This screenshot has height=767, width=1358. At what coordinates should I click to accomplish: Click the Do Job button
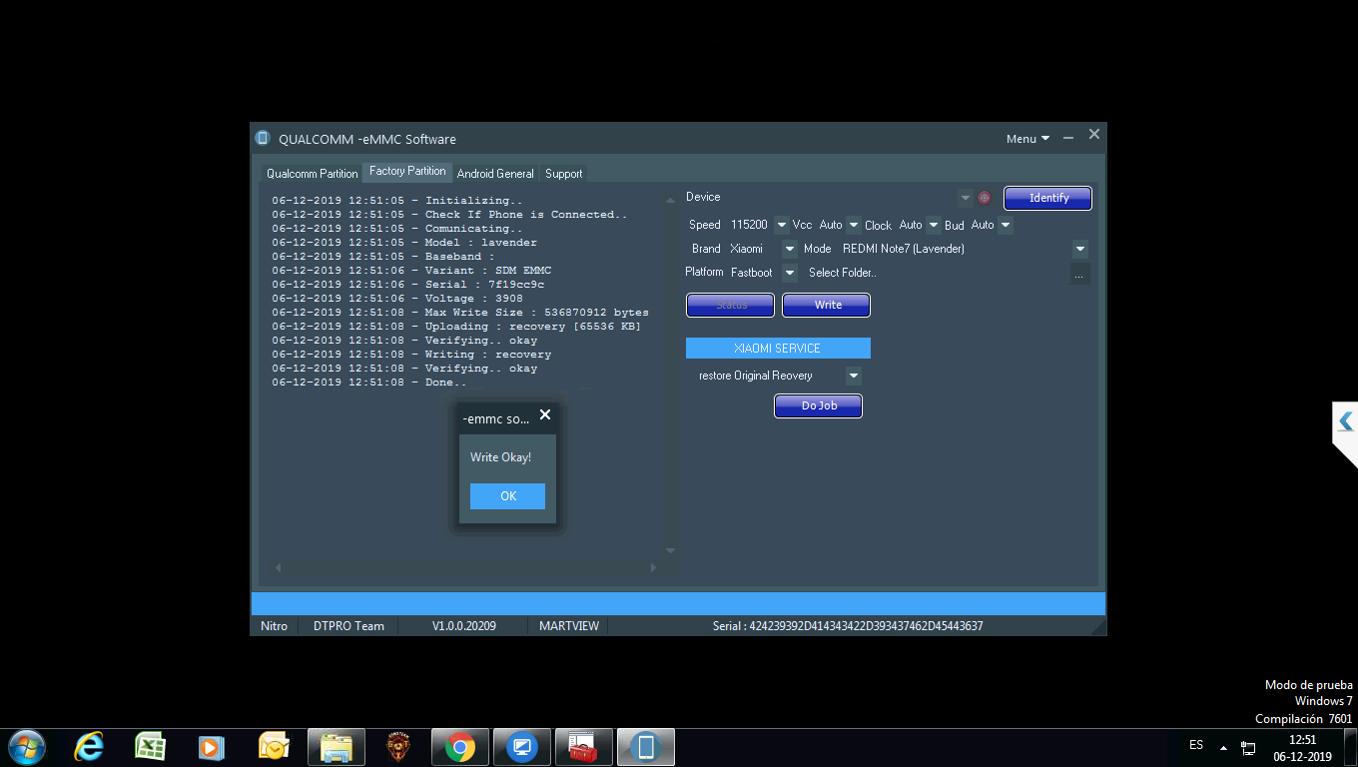click(818, 405)
